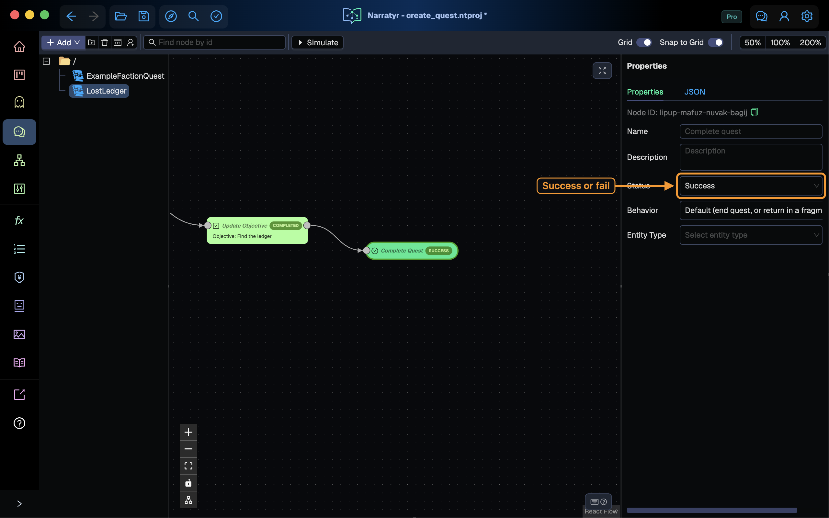This screenshot has width=829, height=518.
Task: Toggle canvas interactivity lock
Action: coord(188,483)
